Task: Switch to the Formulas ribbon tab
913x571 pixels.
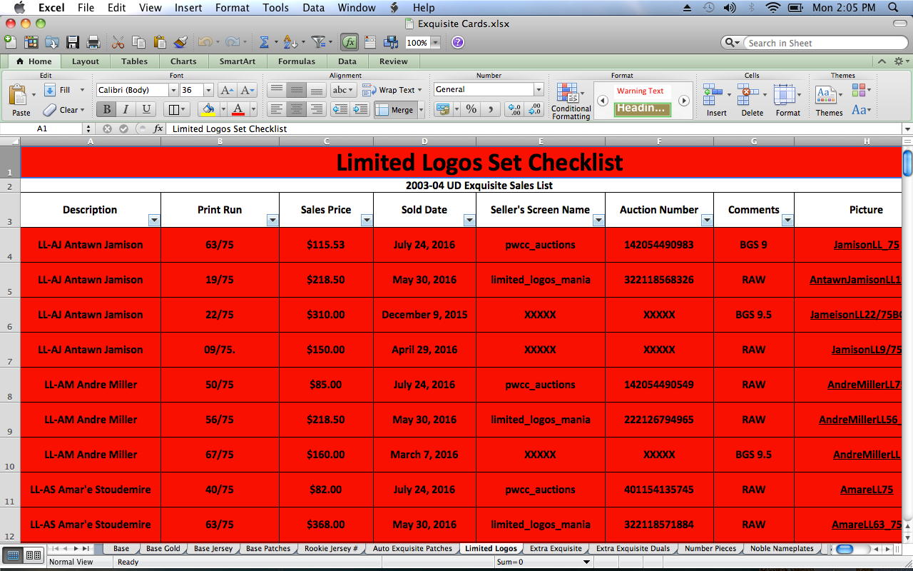Action: click(x=296, y=61)
